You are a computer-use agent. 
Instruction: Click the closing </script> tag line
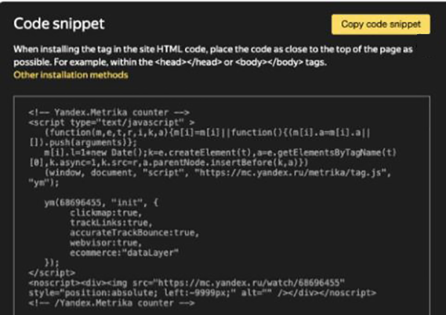52,273
